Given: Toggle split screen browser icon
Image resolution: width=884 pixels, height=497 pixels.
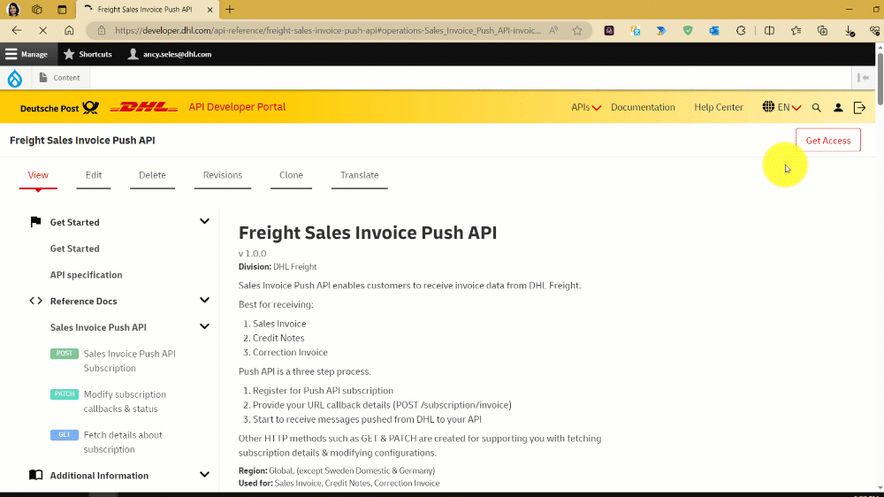Looking at the screenshot, I should [769, 30].
